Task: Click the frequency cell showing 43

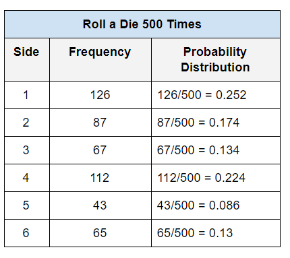Action: coord(100,205)
